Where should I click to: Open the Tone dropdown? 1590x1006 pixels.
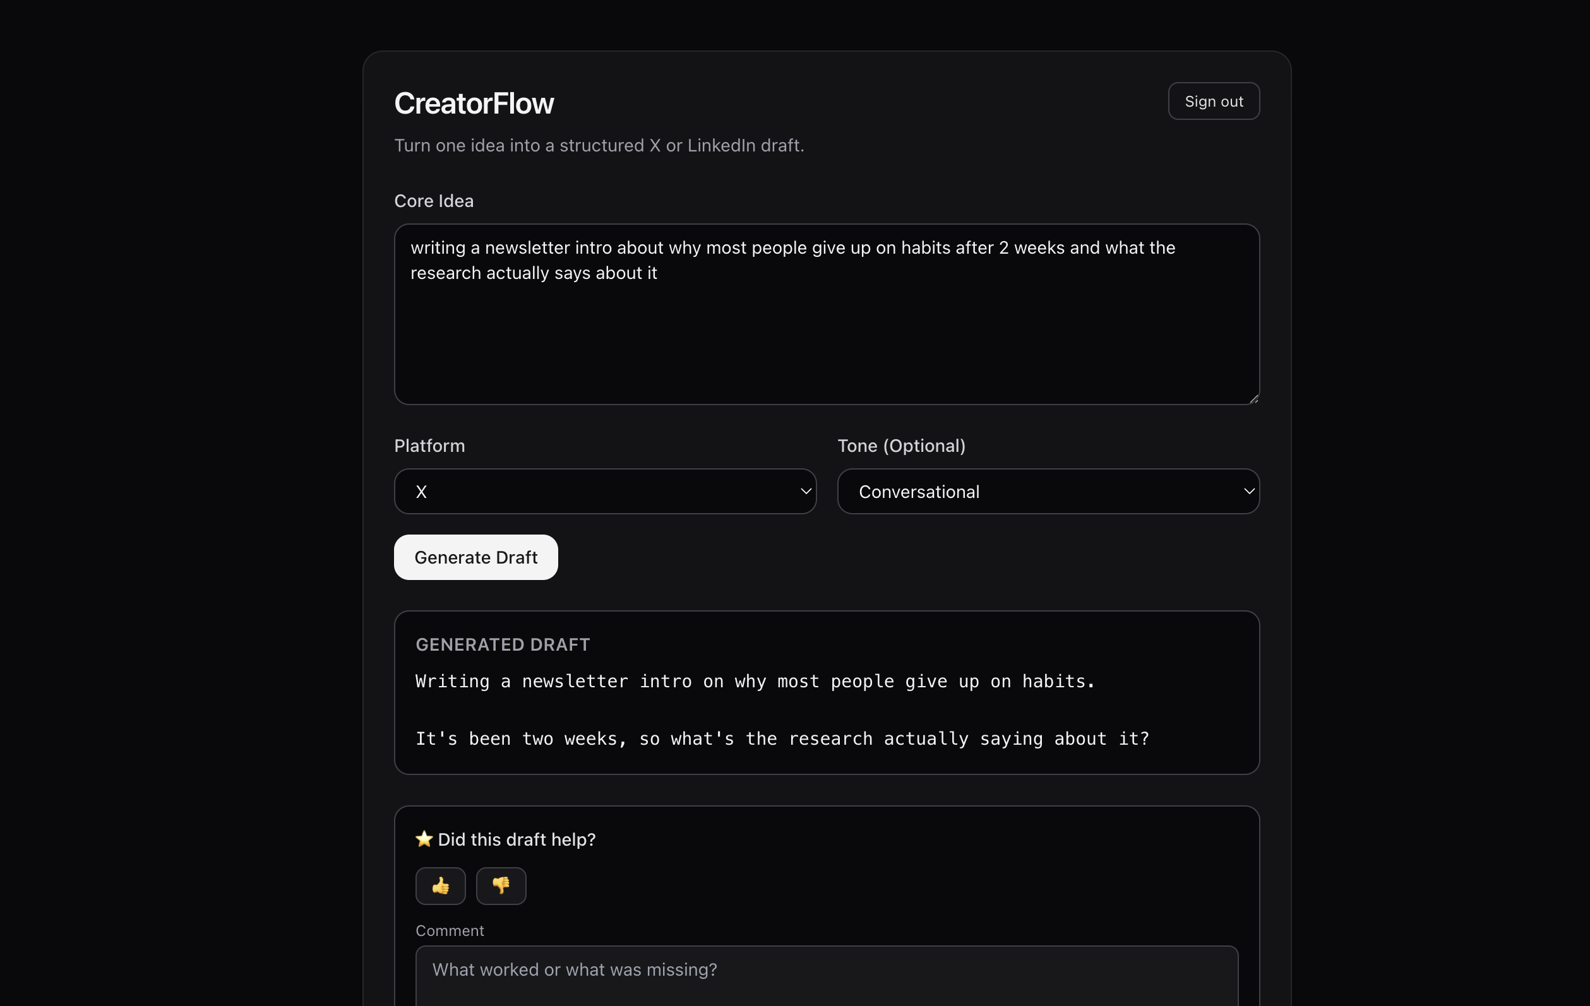point(1048,491)
